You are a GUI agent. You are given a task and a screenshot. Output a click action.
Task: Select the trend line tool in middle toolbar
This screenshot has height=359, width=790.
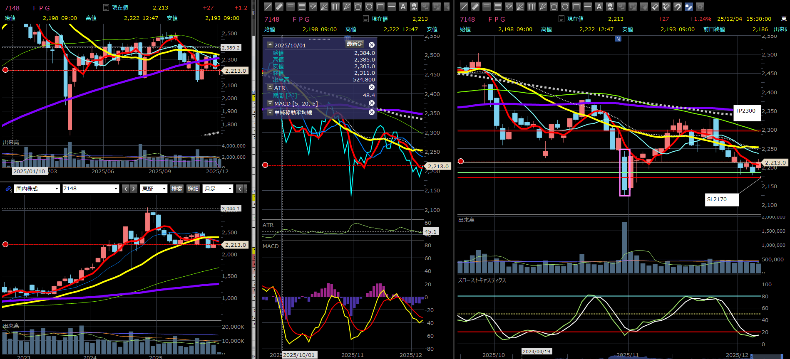click(268, 7)
